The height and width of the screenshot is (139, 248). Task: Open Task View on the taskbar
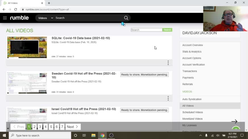[x=84, y=135]
